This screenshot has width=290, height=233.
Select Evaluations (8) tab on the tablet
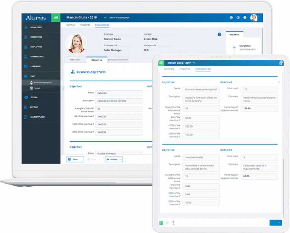[x=203, y=69]
